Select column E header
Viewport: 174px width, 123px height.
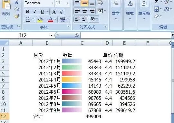pos(124,43)
